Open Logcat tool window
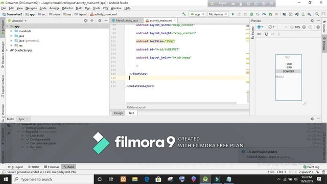This screenshot has width=327, height=184. pos(15,167)
